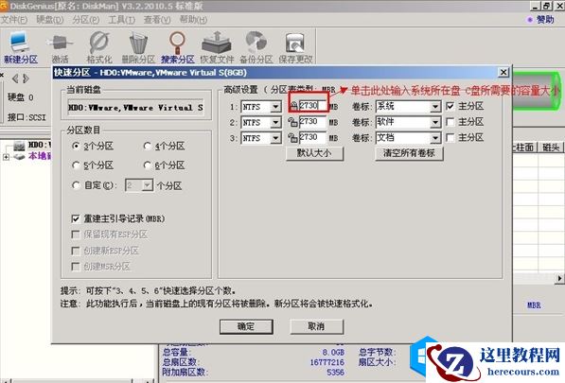Toggle lock icon for partition 3 size
This screenshot has height=383, width=565.
click(x=292, y=138)
